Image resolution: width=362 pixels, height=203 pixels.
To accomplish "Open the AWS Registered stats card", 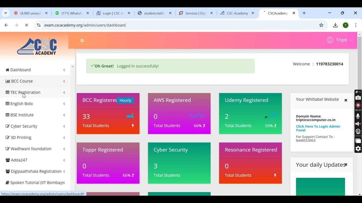I will (x=179, y=113).
